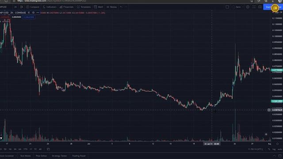This screenshot has width=283, height=159.
Task: Click the '22 Jul 21 02:00' crosshair date label
Action: coord(212,144)
